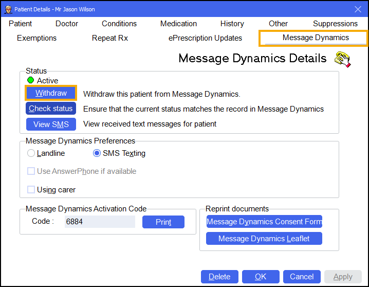Click the green Active status indicator
Viewport: 369px width, 287px height.
31,80
